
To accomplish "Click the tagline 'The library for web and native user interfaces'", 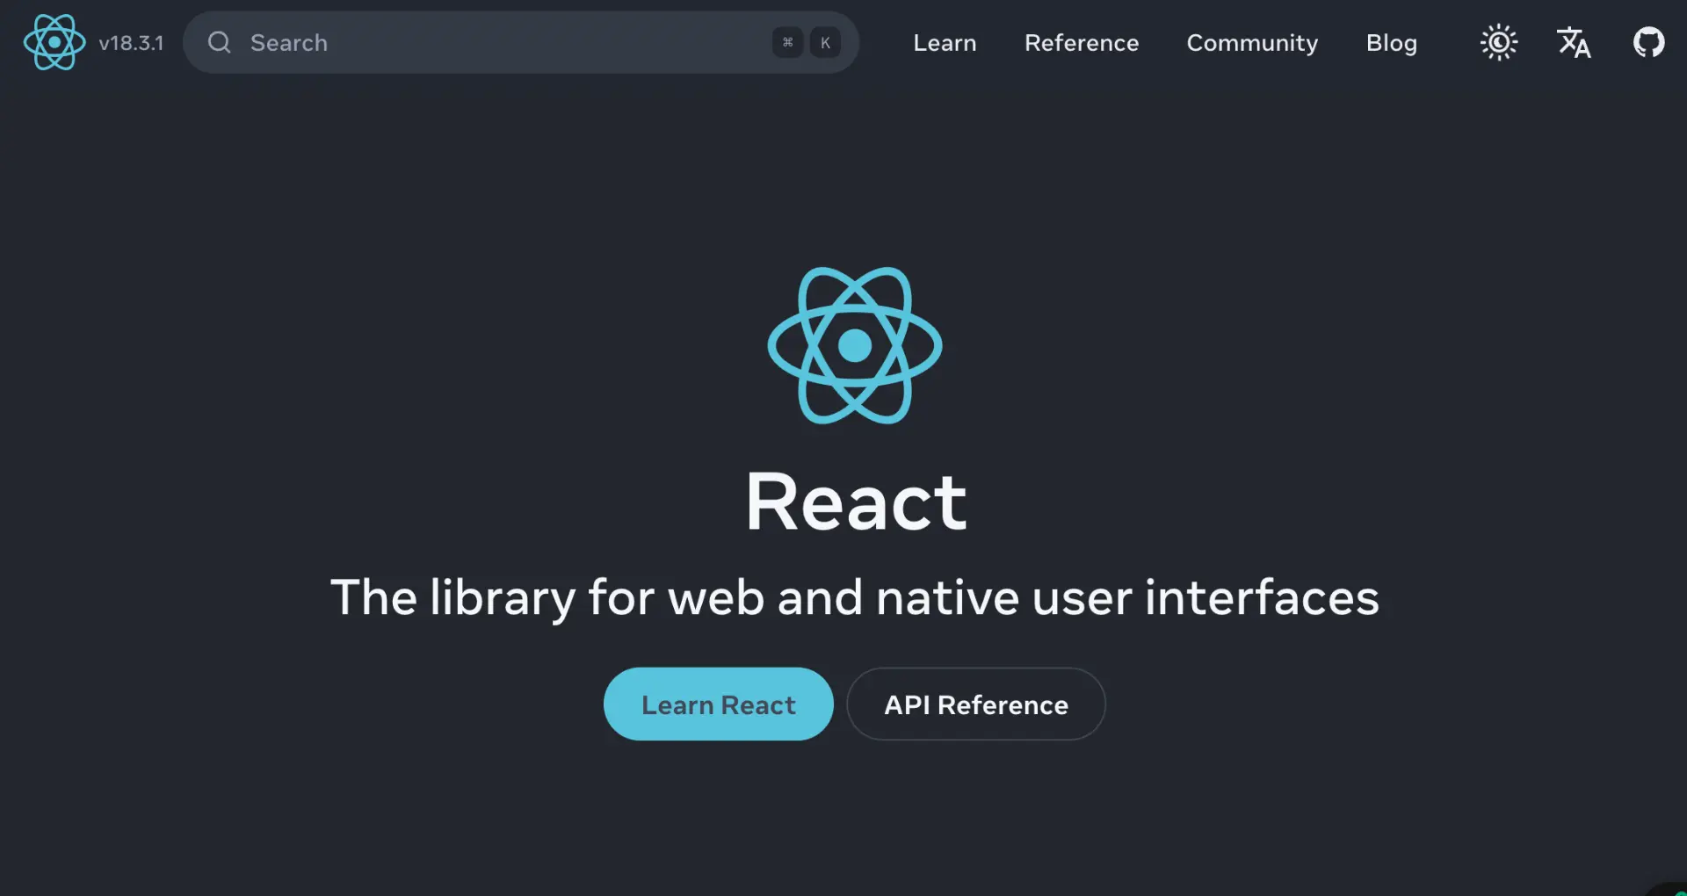I will [x=855, y=597].
